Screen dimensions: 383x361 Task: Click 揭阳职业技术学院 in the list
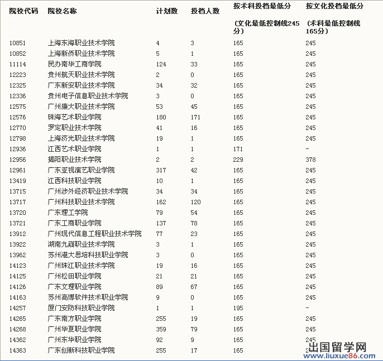pyautogui.click(x=74, y=160)
